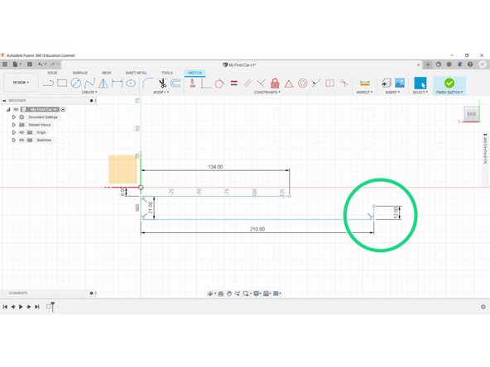Image resolution: width=490 pixels, height=367 pixels.
Task: Apply the Equal constraint
Action: tap(233, 83)
